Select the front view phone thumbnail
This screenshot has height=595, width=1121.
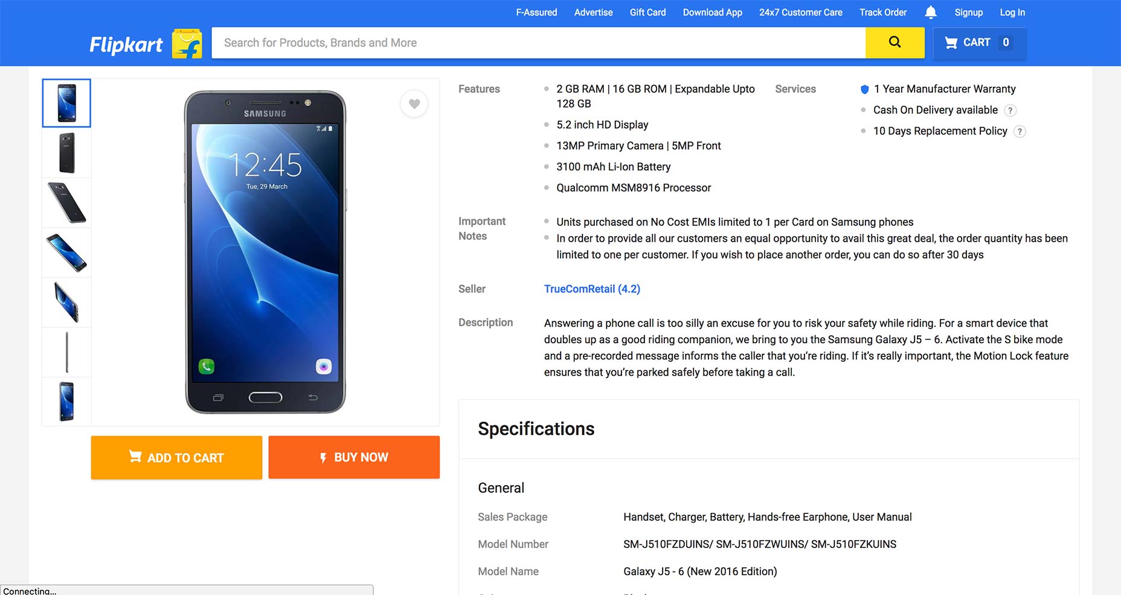point(66,103)
